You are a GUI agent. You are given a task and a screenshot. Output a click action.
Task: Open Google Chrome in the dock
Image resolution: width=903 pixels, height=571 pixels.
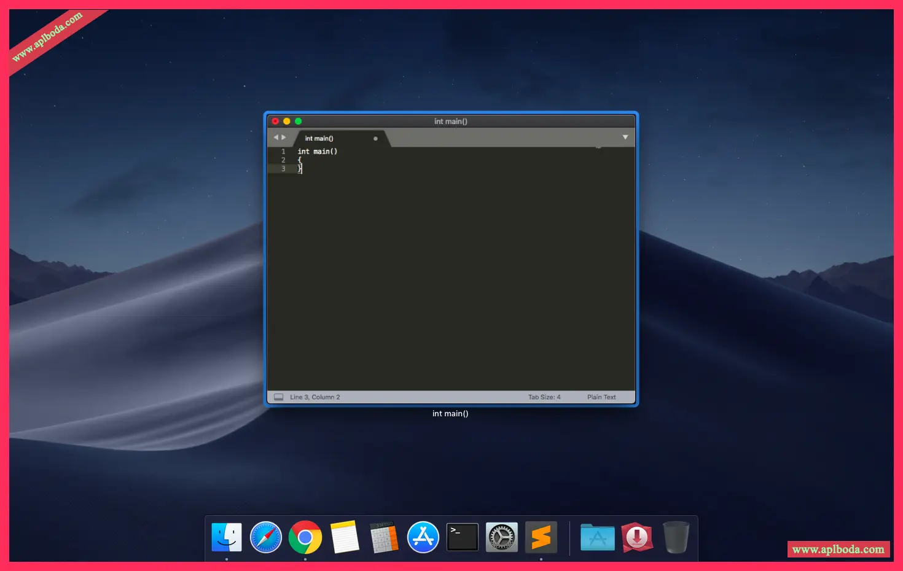[305, 538]
